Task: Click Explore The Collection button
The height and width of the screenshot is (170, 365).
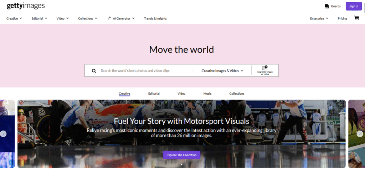Action: point(182,155)
